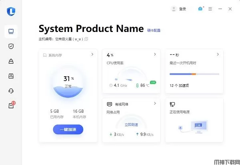Open the store bag icon with badge
Viewport: 240px width, 165px height.
click(12, 105)
